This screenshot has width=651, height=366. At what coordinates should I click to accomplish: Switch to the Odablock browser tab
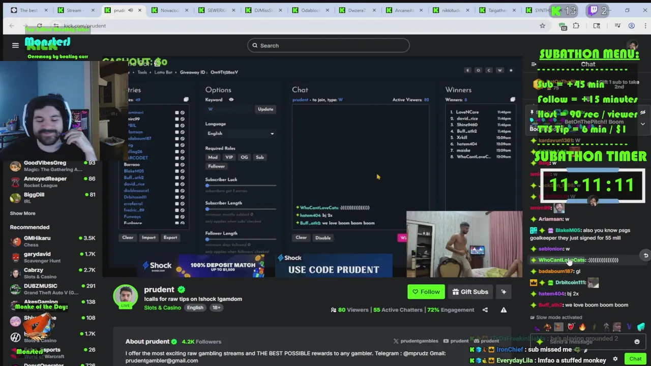click(310, 10)
